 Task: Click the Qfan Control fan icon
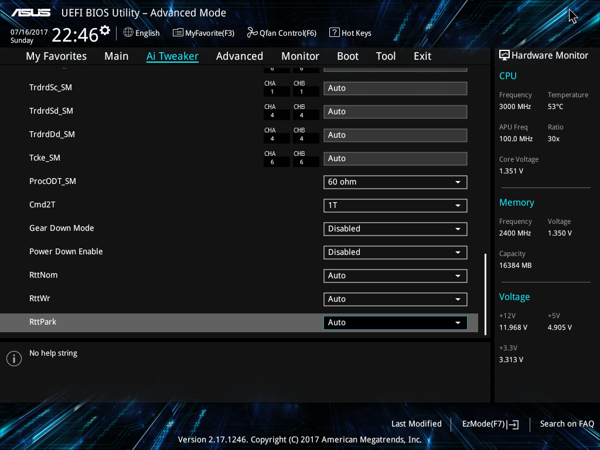click(x=252, y=33)
